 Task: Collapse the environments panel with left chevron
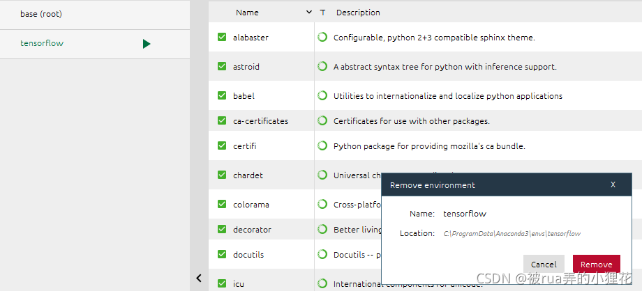[199, 278]
